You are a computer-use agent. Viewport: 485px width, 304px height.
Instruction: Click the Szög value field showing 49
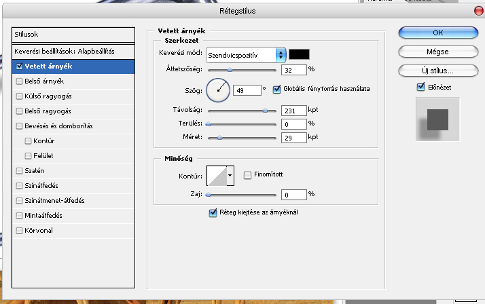[x=247, y=90]
